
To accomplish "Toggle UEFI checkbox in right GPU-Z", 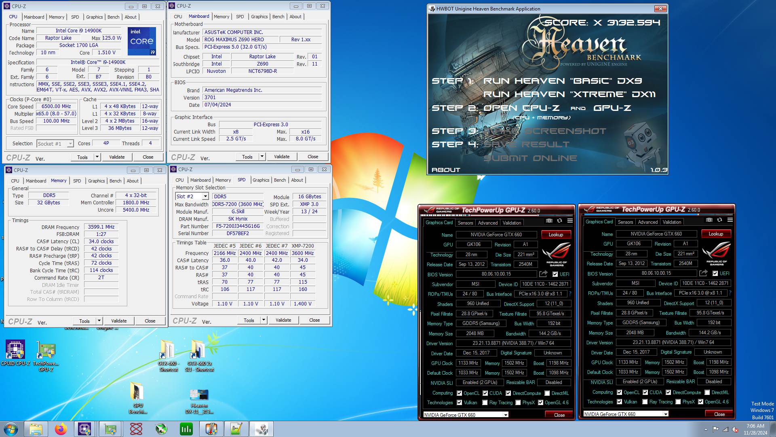I will coord(715,274).
